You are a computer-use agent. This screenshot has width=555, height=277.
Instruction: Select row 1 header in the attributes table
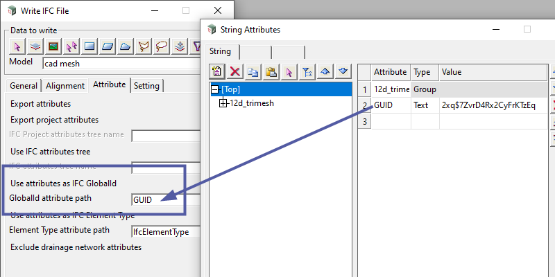click(x=365, y=89)
